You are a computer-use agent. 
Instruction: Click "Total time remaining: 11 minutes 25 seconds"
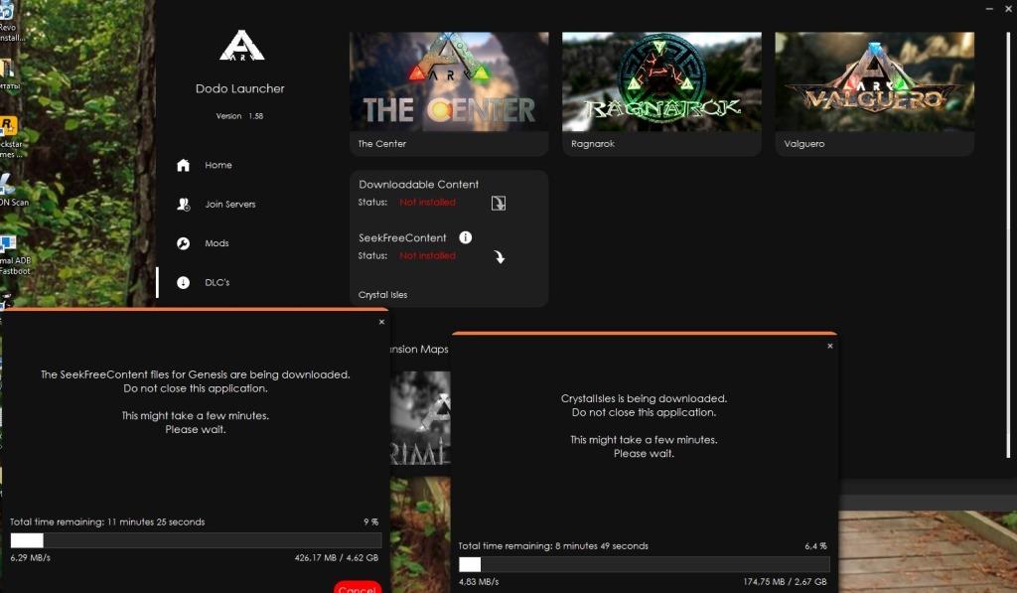107,521
